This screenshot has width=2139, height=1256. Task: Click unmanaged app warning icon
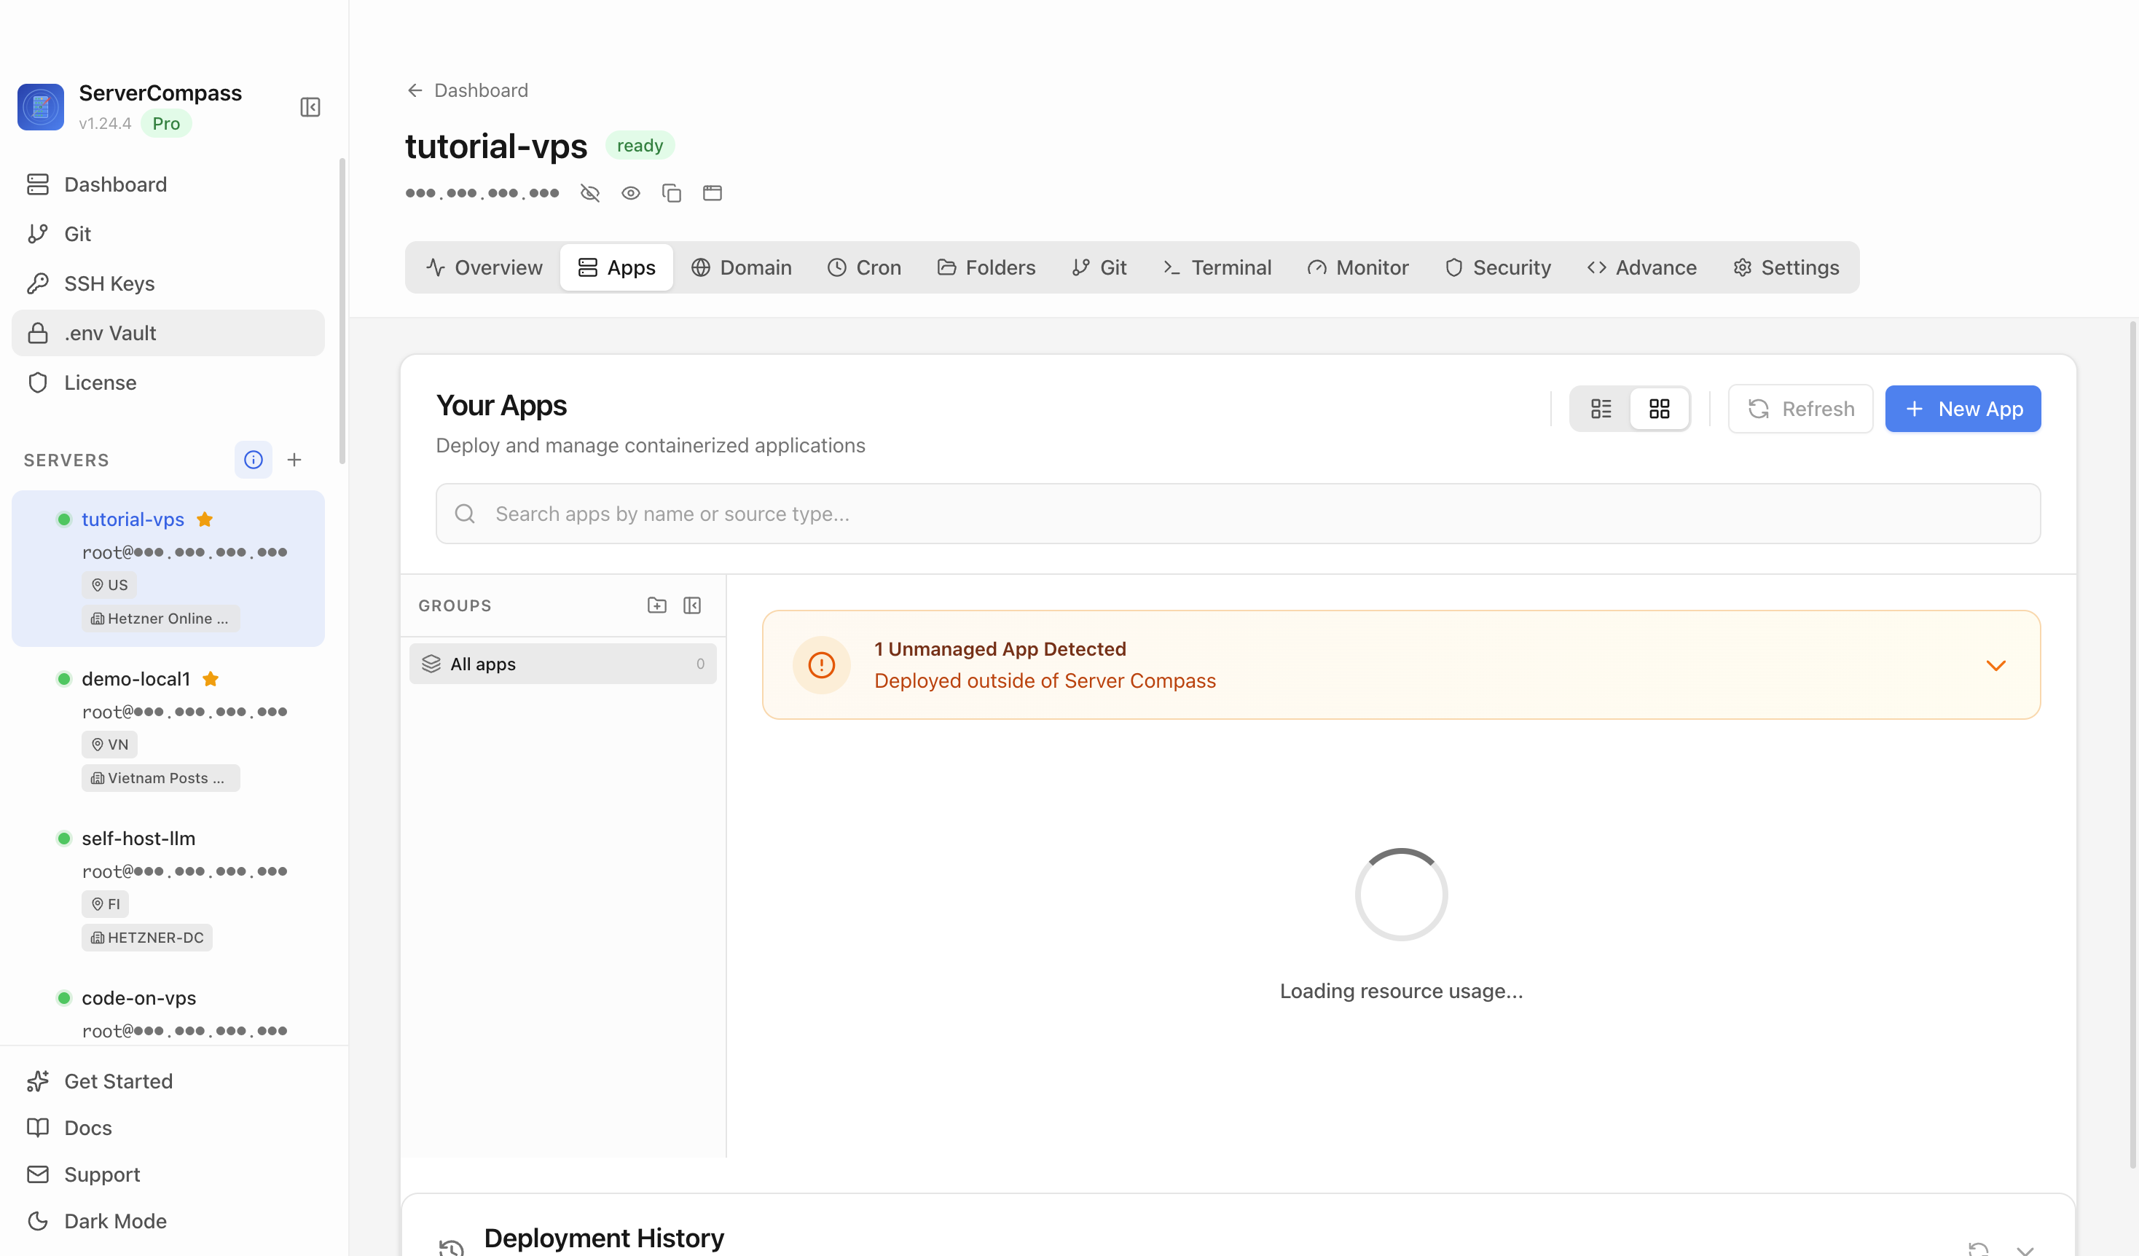point(822,665)
